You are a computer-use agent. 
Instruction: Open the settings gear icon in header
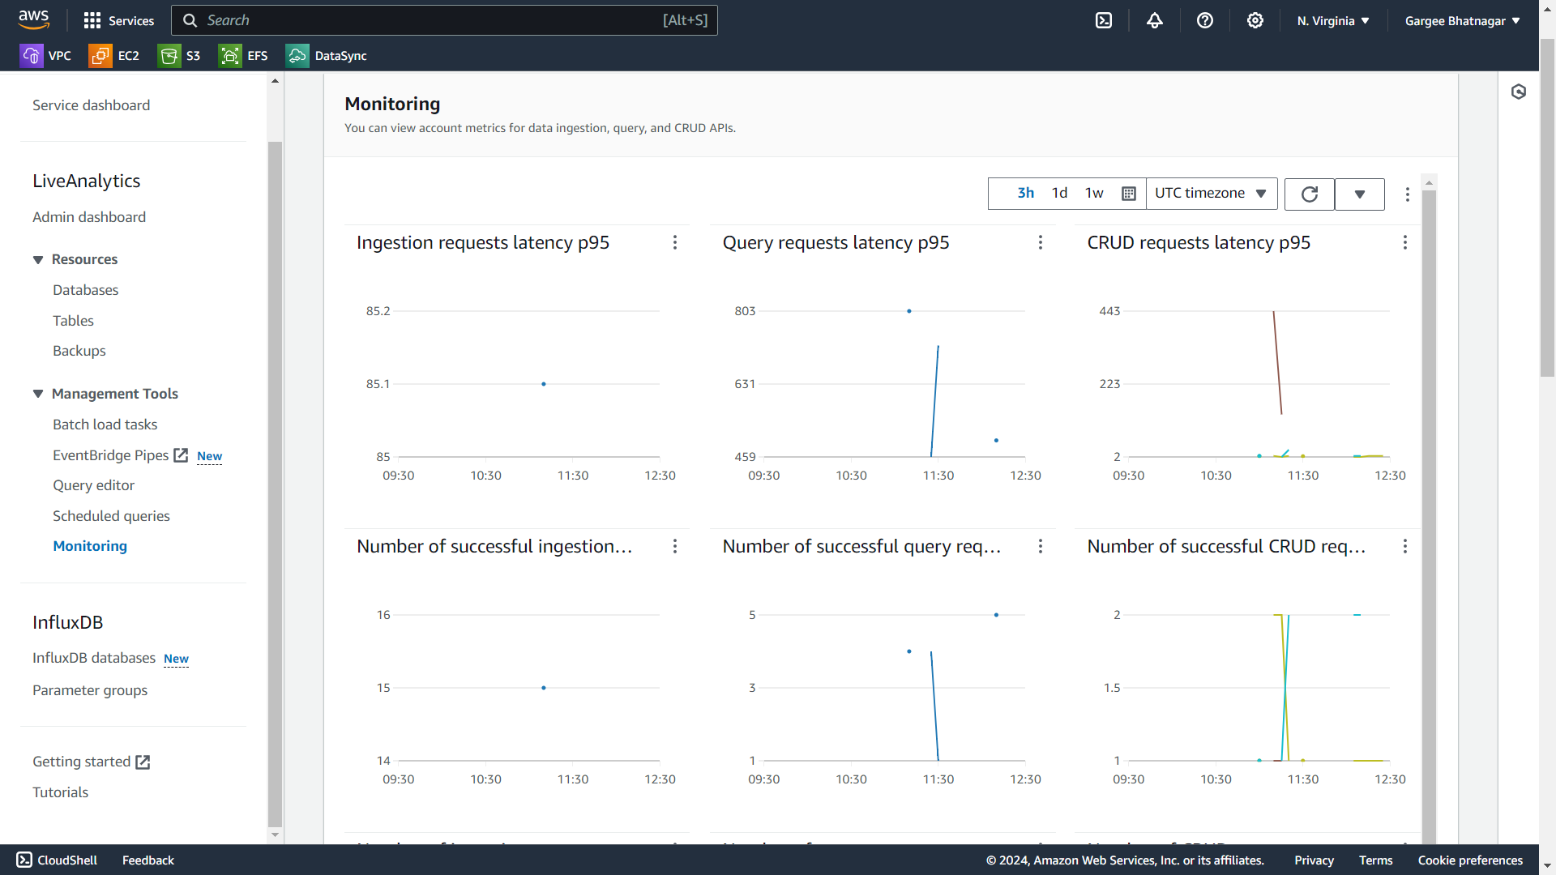point(1255,20)
